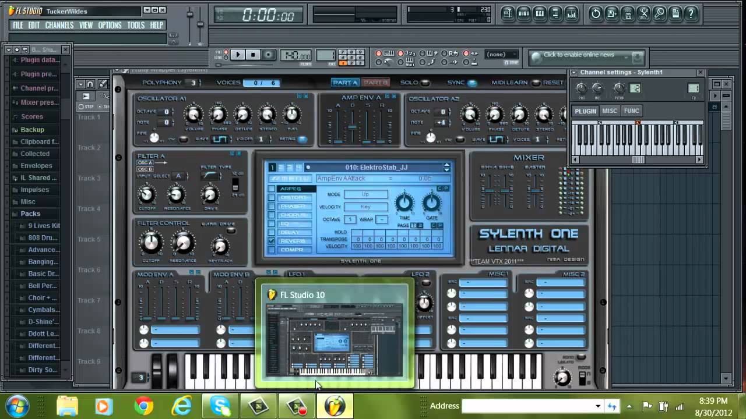Open Oscillator A2 WAVE shape selector

pos(495,139)
